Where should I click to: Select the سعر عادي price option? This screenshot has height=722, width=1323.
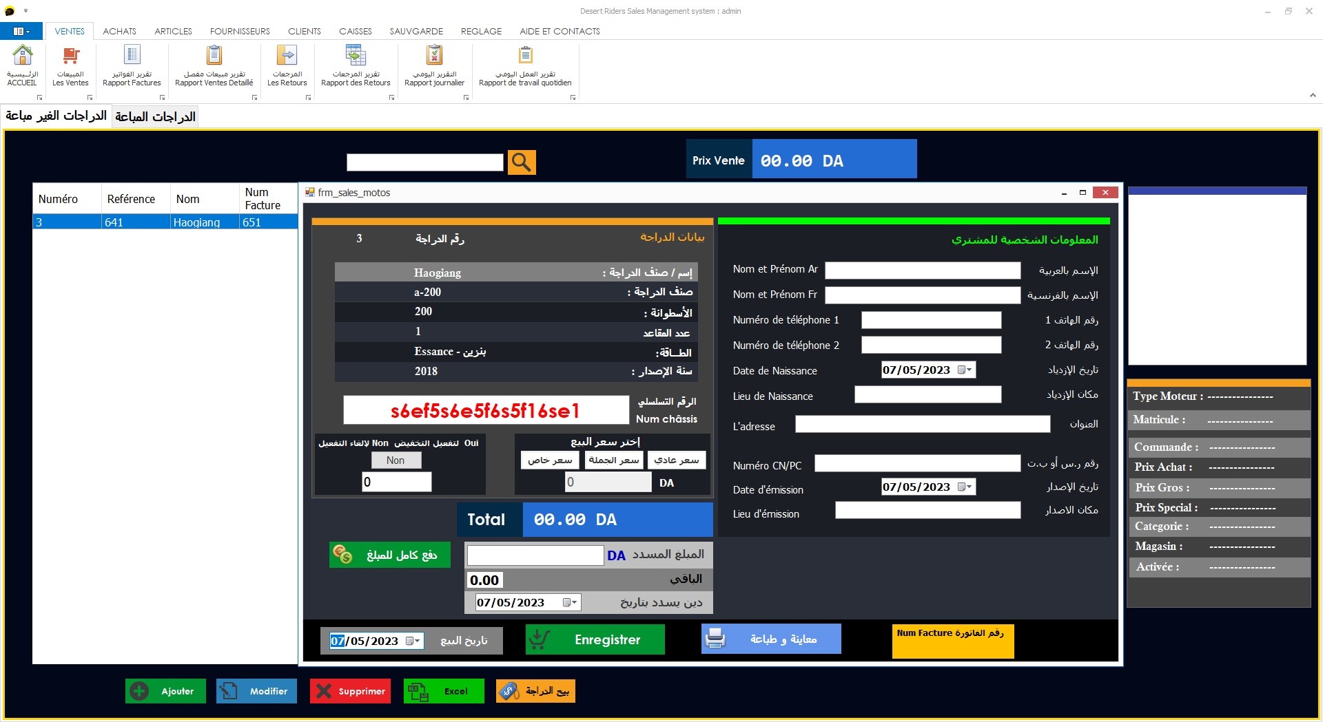(x=676, y=460)
